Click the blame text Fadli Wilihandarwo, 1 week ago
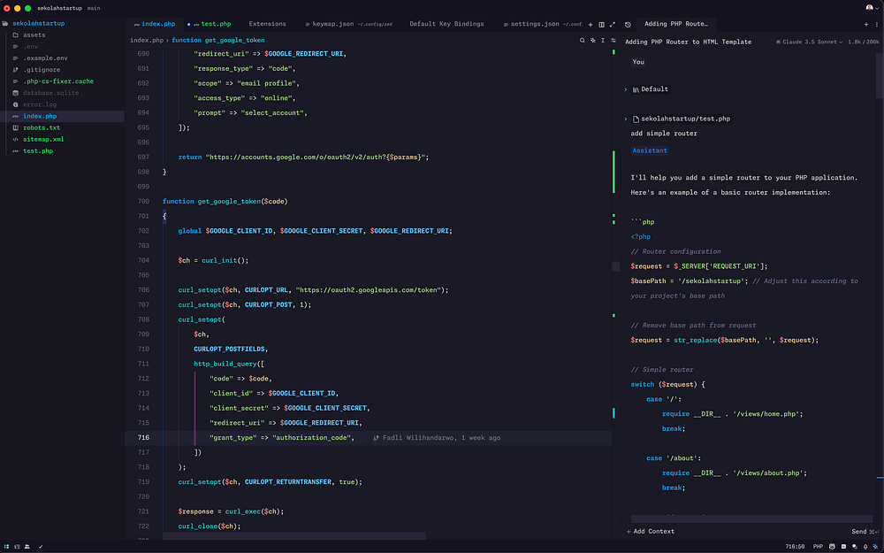 [x=441, y=438]
